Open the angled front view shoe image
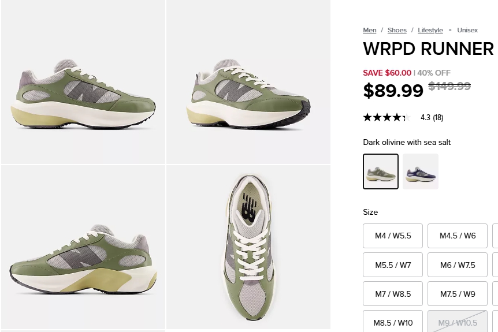The height and width of the screenshot is (332, 498). [248, 82]
